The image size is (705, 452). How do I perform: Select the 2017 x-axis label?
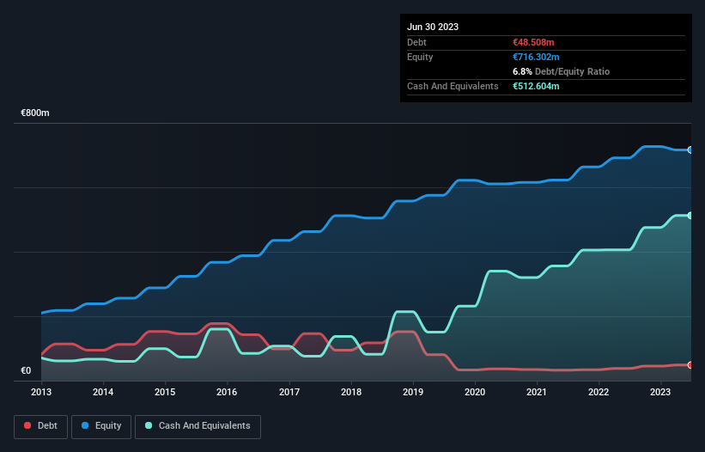pos(289,392)
